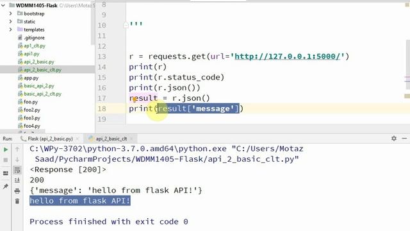Expand the static folder
410x231 pixels.
click(x=10, y=21)
